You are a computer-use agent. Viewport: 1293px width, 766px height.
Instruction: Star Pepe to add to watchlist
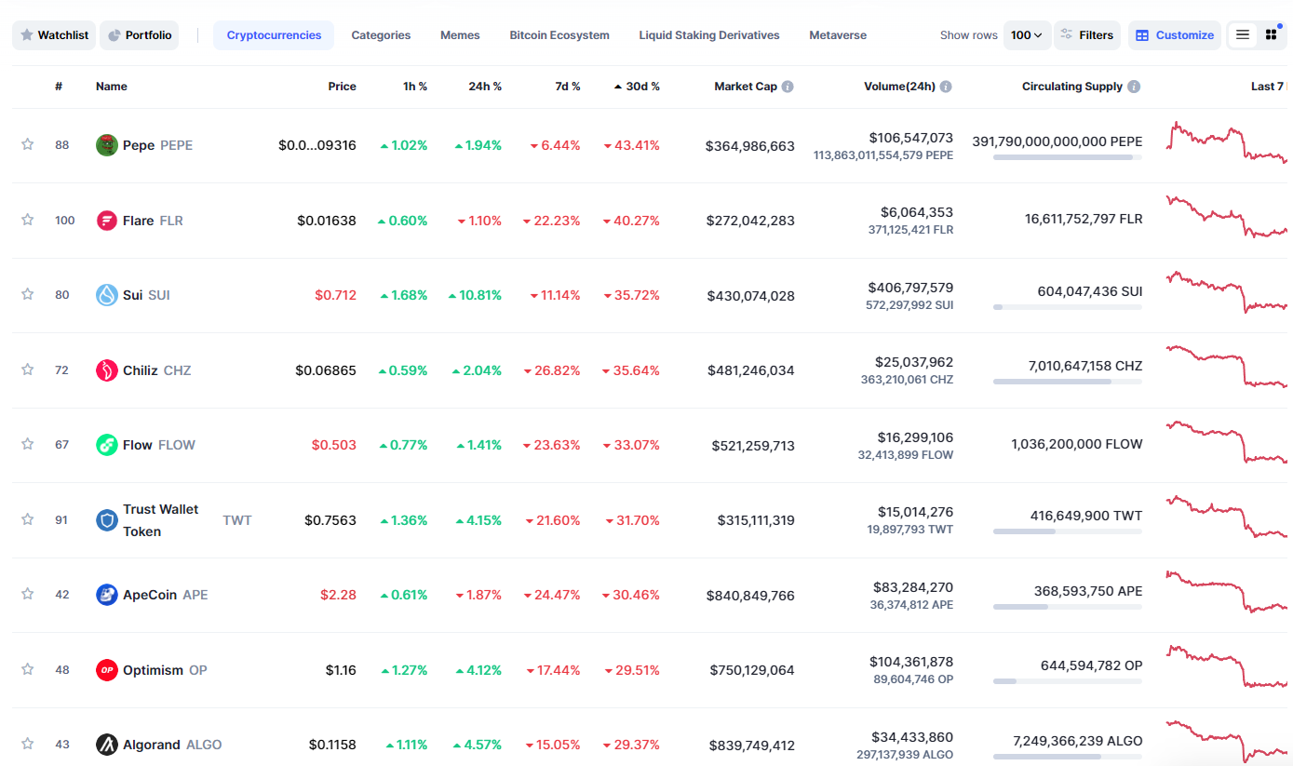(28, 144)
